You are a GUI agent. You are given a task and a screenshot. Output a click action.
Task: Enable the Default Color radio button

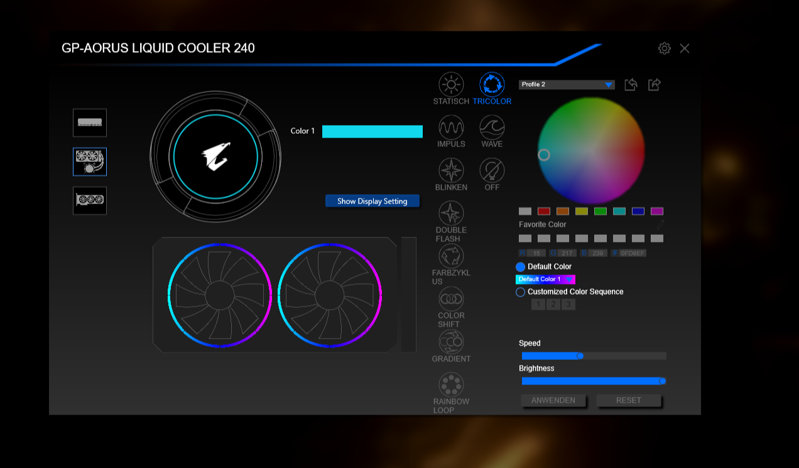click(x=521, y=267)
